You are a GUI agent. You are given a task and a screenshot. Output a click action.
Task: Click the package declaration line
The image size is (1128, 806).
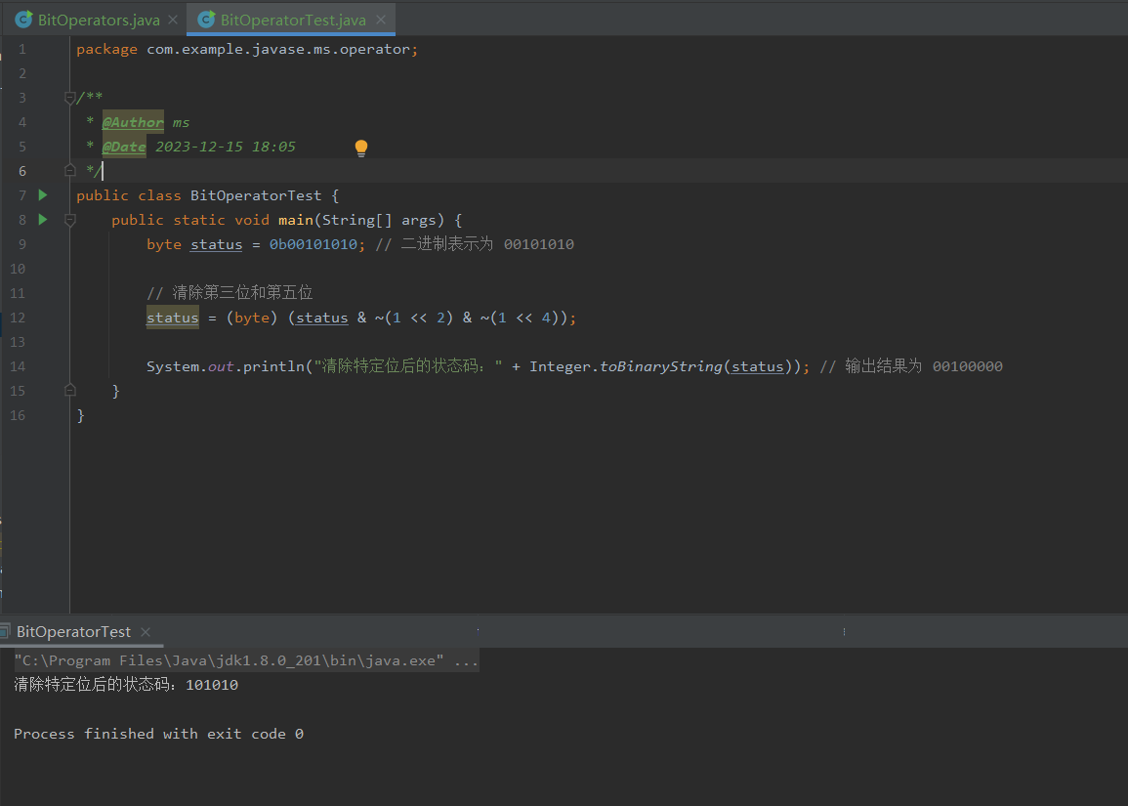(x=247, y=50)
